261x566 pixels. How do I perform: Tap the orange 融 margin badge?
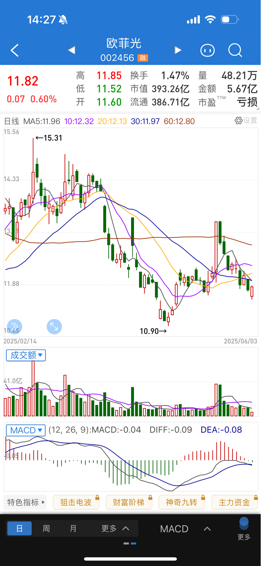[143, 58]
